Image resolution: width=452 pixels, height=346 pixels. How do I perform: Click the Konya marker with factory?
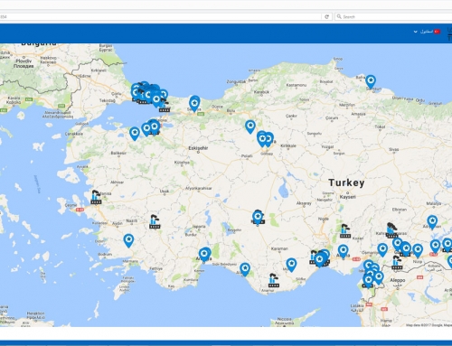click(x=258, y=217)
